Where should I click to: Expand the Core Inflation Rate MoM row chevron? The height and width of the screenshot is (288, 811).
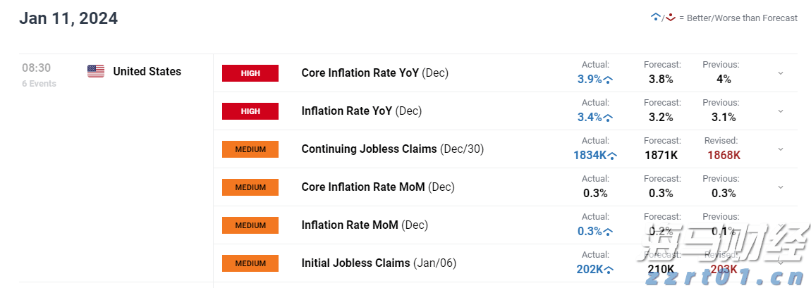click(781, 187)
